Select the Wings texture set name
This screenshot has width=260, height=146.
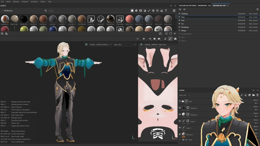[183, 30]
